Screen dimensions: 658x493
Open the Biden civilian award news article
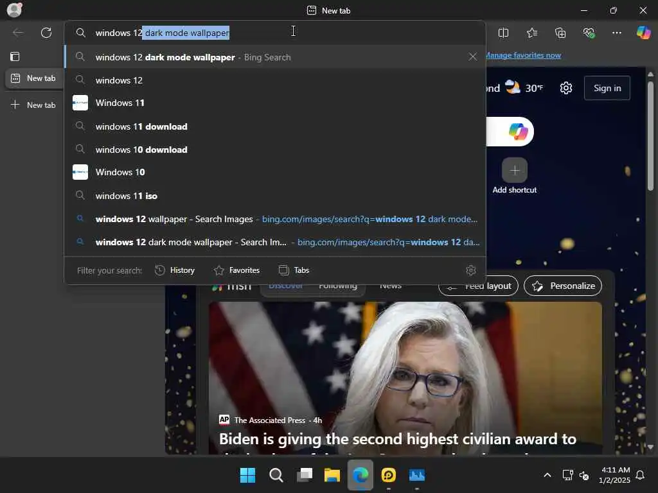pos(397,439)
